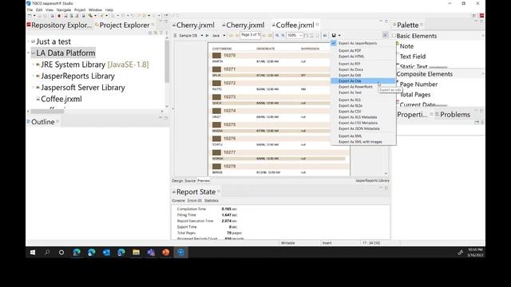Collapse the Basic Elements palette group
The width and height of the screenshot is (511, 287).
point(483,36)
